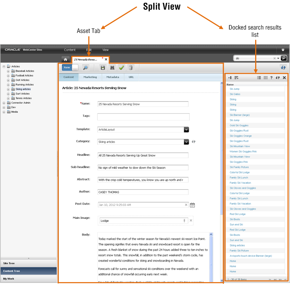Click the trash can Delete icon
The image size is (290, 284).
(x=130, y=68)
